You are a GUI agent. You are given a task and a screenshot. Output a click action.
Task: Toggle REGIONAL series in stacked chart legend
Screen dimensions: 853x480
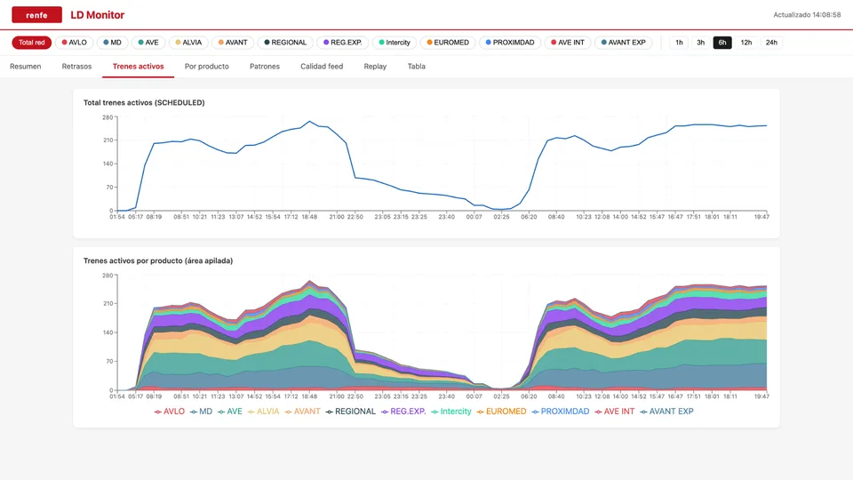point(350,412)
